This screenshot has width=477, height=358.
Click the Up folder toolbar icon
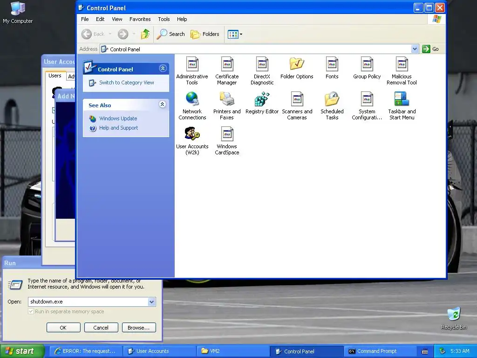pyautogui.click(x=145, y=34)
